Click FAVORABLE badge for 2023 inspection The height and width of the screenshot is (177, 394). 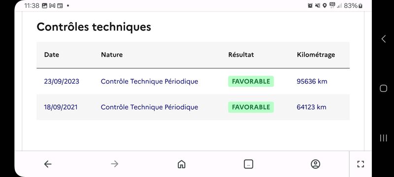pyautogui.click(x=251, y=82)
